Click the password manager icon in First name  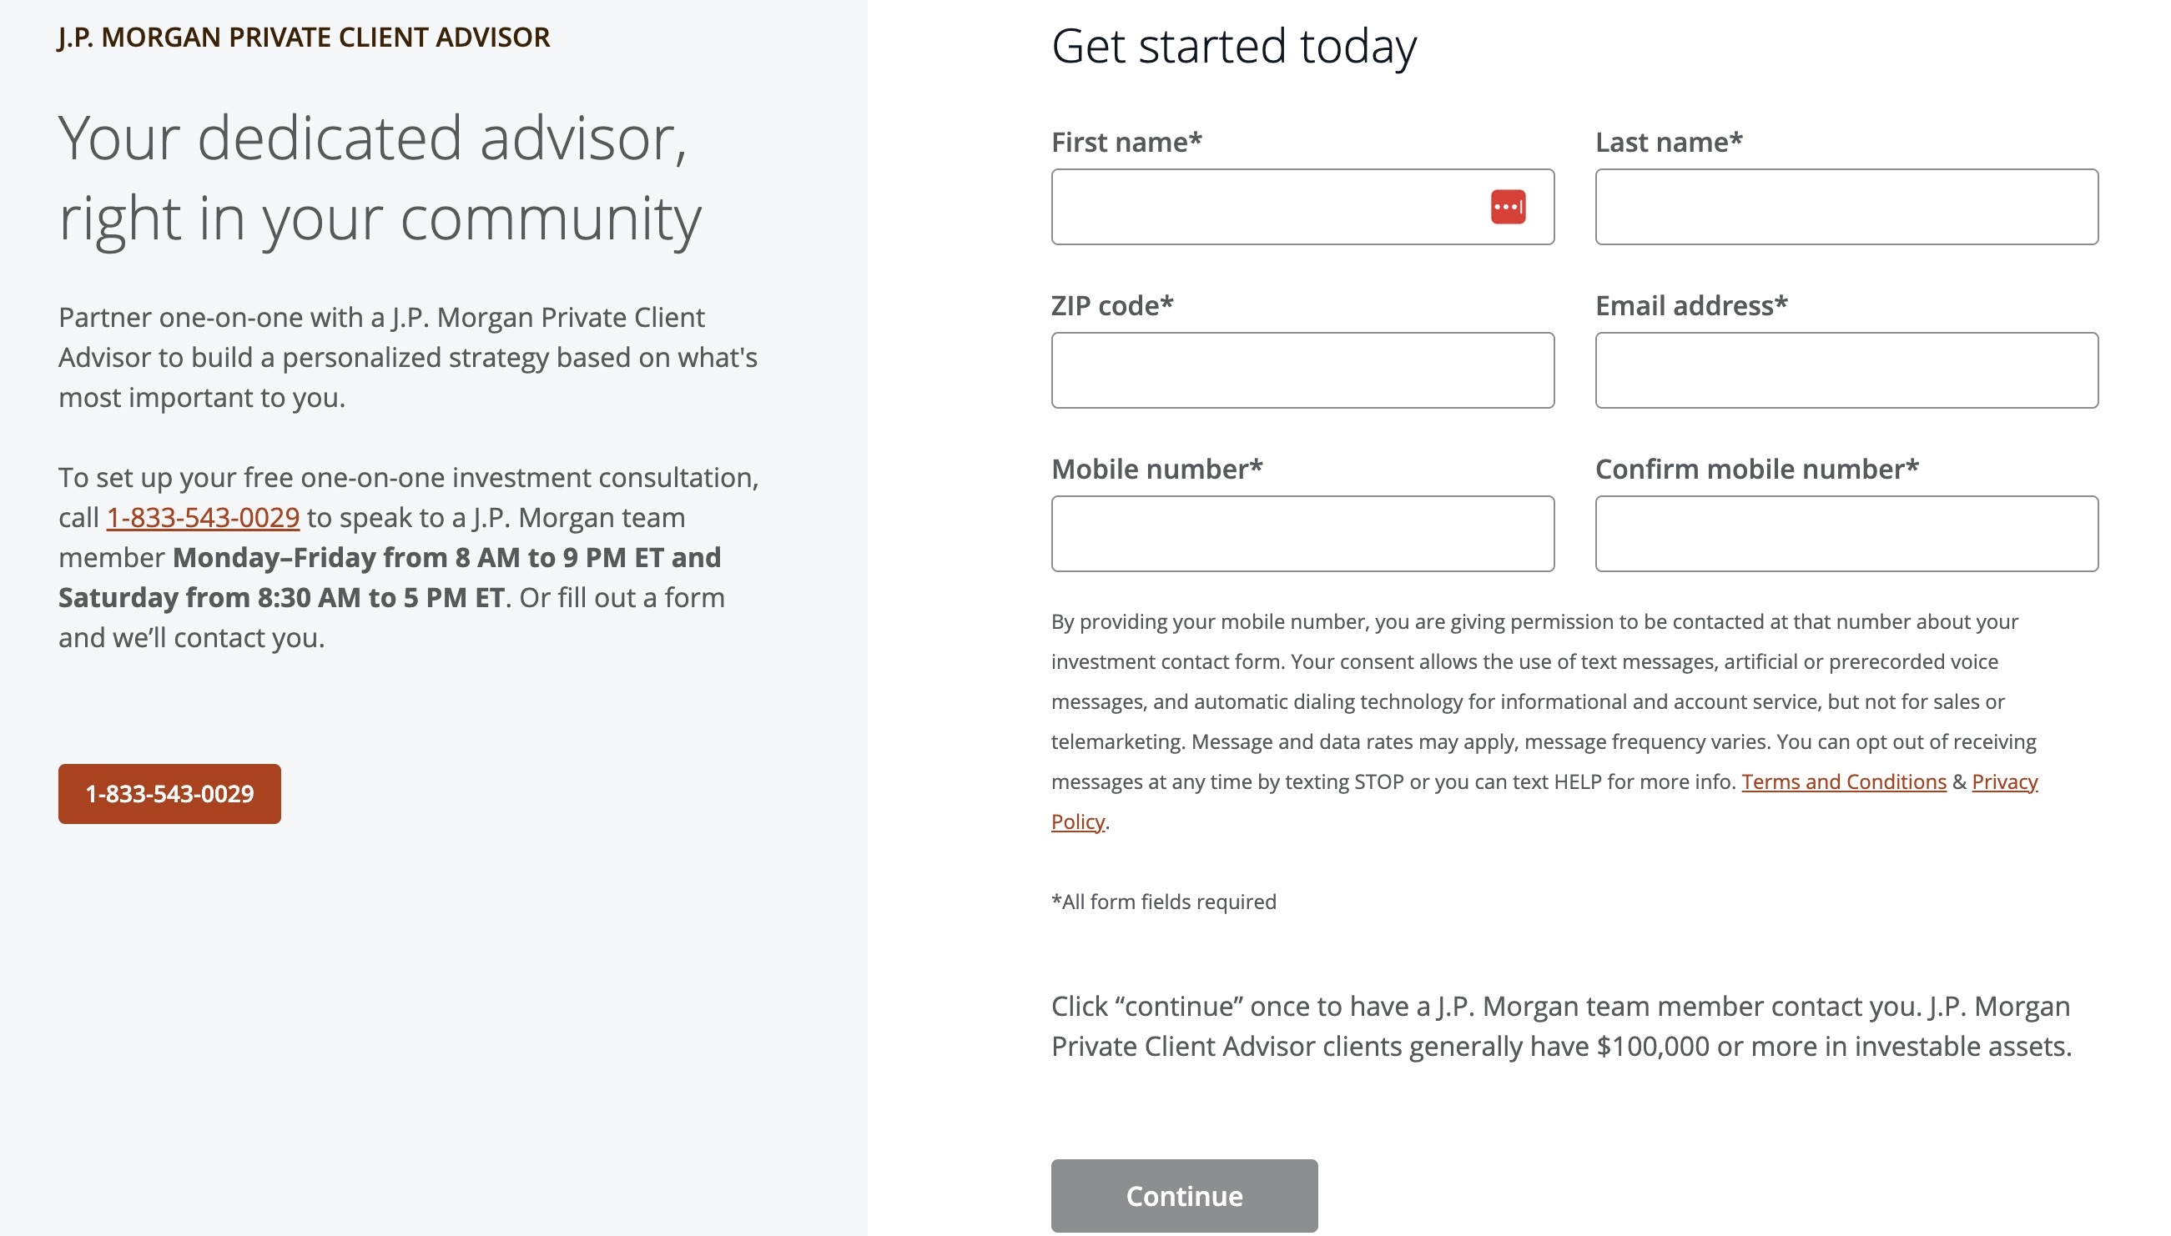[1508, 207]
